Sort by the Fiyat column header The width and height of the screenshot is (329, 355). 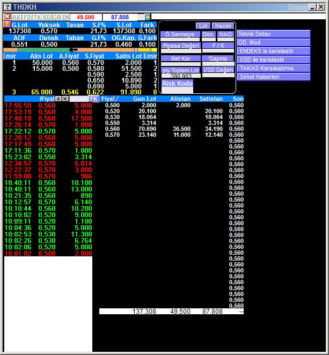coord(109,99)
